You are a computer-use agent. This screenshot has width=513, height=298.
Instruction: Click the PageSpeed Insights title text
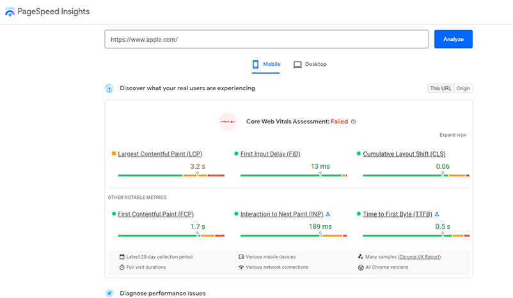(53, 12)
